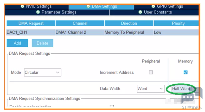205x112 pixels.
Task: Click the Memory To Peripheral direction cell
Action: tap(129, 32)
